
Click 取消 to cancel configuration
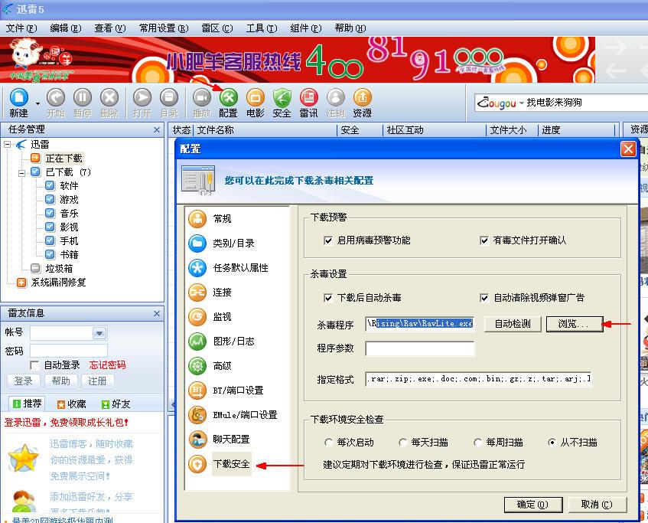tap(598, 505)
